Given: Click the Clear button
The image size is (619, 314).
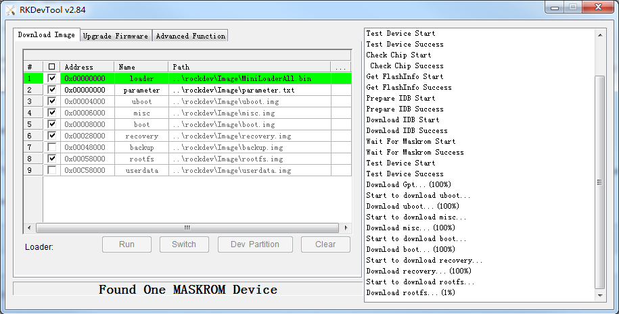Looking at the screenshot, I should tap(325, 244).
